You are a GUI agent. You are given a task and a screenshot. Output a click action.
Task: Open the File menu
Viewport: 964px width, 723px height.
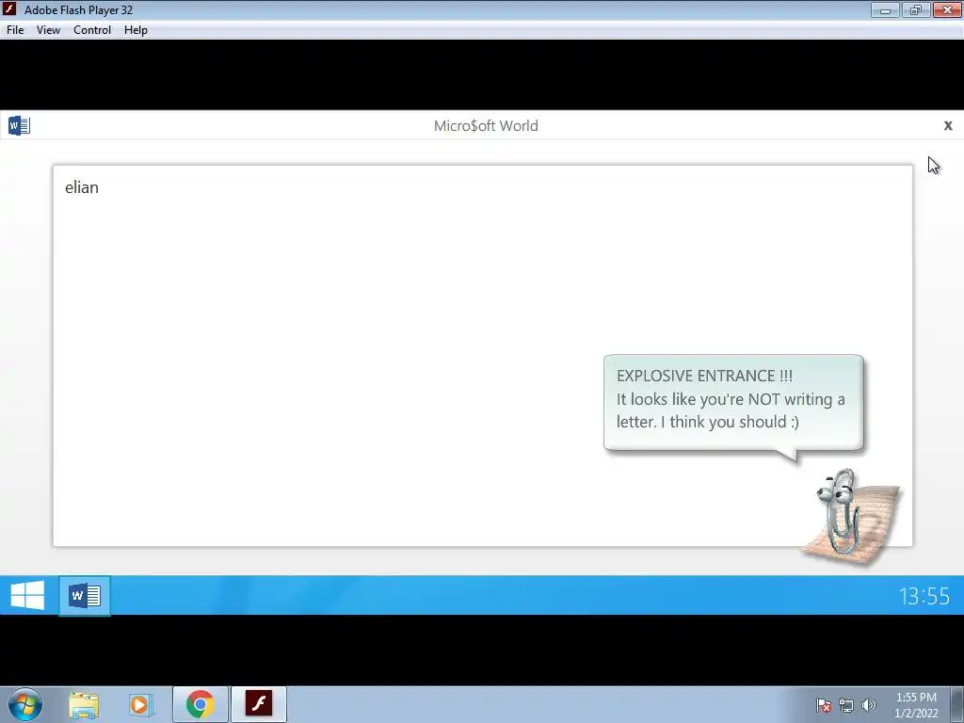(15, 30)
